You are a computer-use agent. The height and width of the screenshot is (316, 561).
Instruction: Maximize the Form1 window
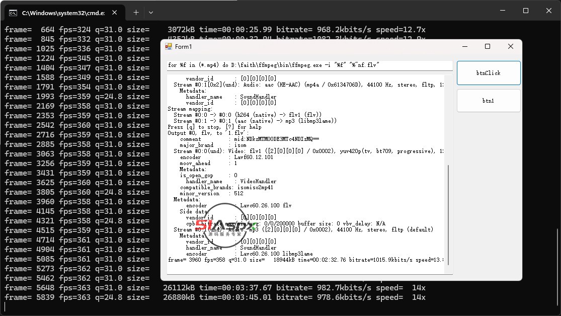point(488,46)
